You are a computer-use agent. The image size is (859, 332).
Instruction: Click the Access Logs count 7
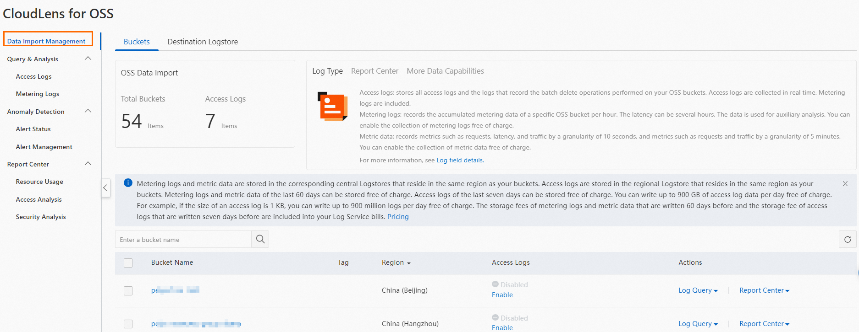click(210, 121)
